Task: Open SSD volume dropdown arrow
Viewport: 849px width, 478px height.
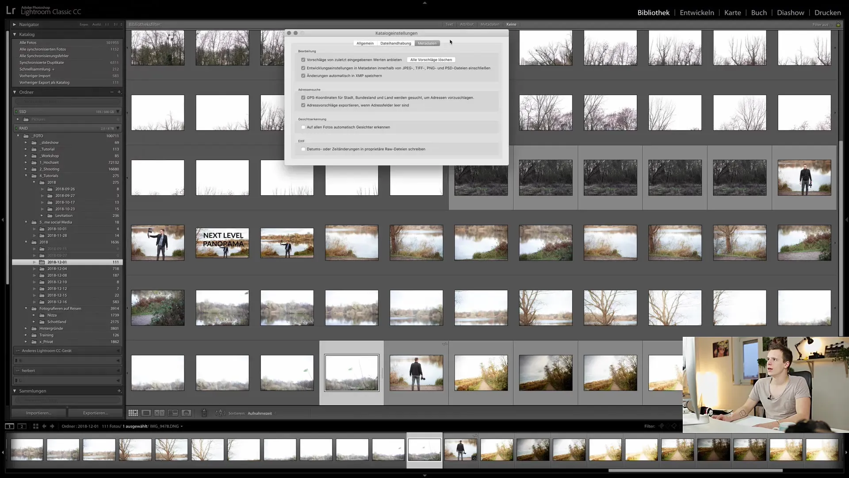Action: 118,112
